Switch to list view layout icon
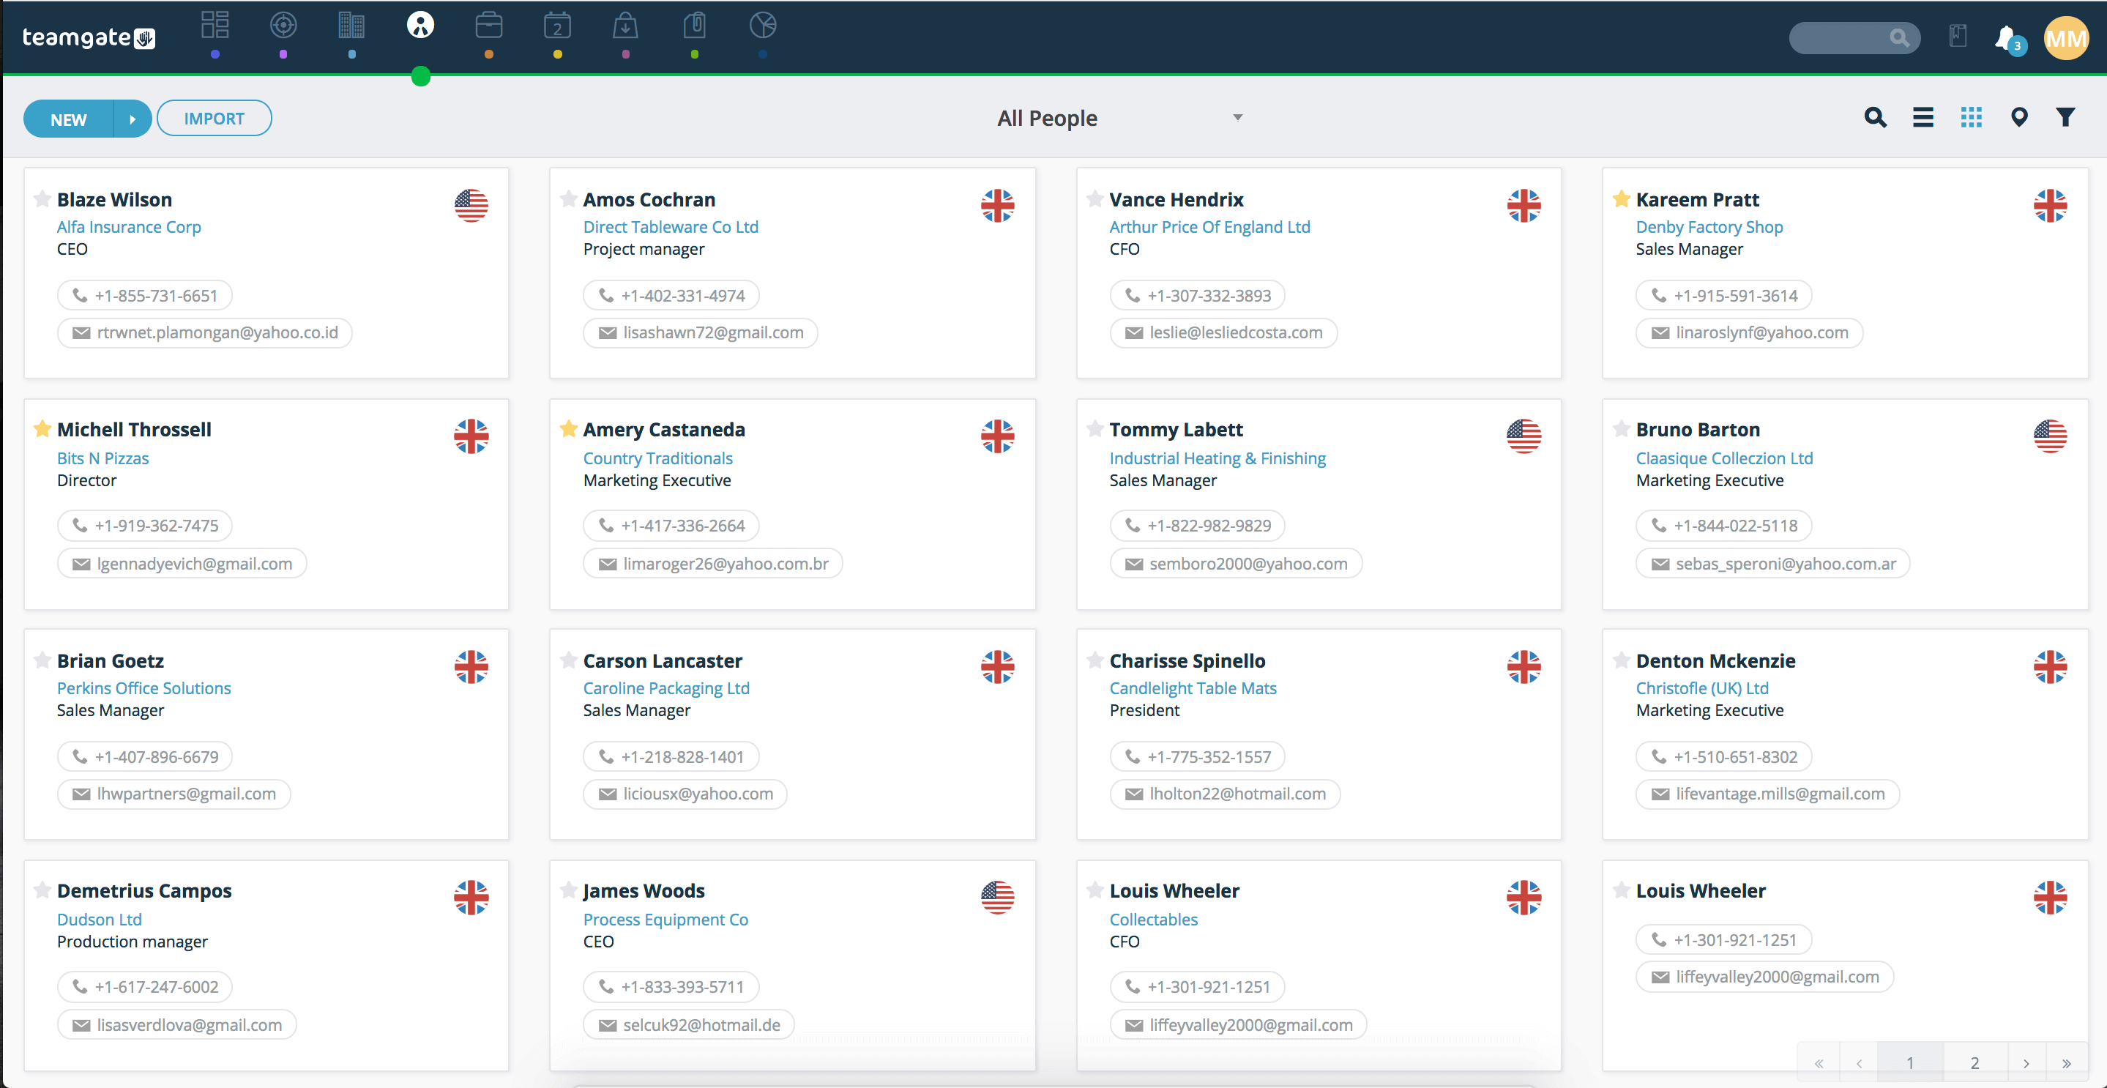 tap(1923, 116)
